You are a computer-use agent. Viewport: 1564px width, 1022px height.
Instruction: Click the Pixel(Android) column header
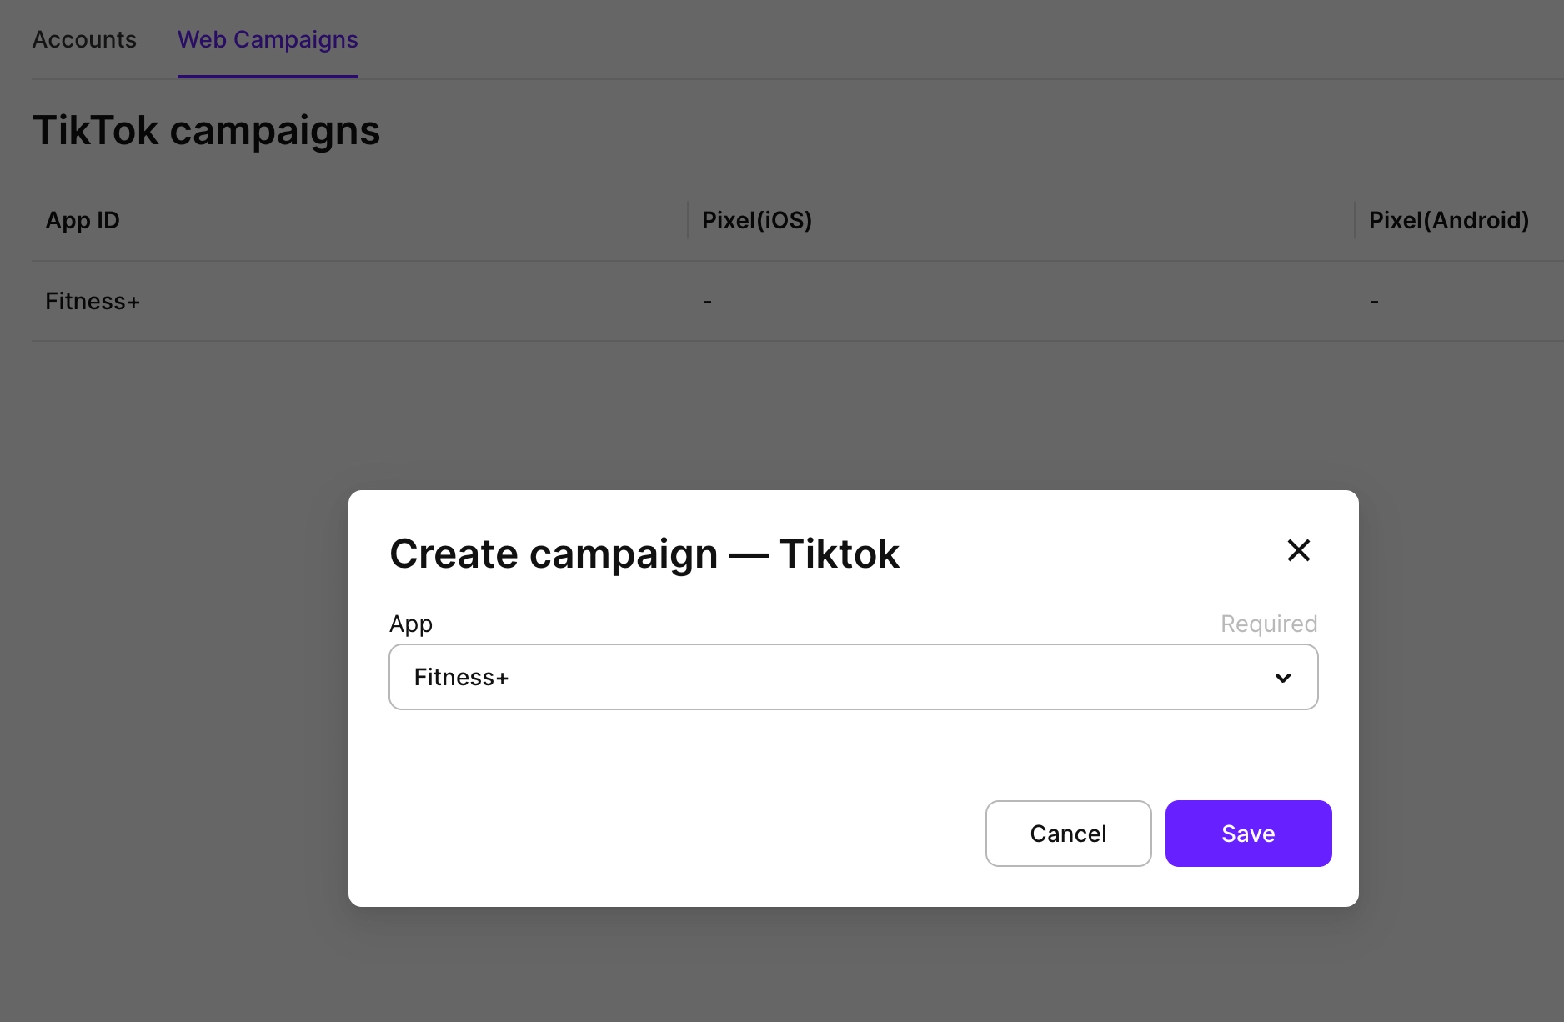pos(1448,220)
